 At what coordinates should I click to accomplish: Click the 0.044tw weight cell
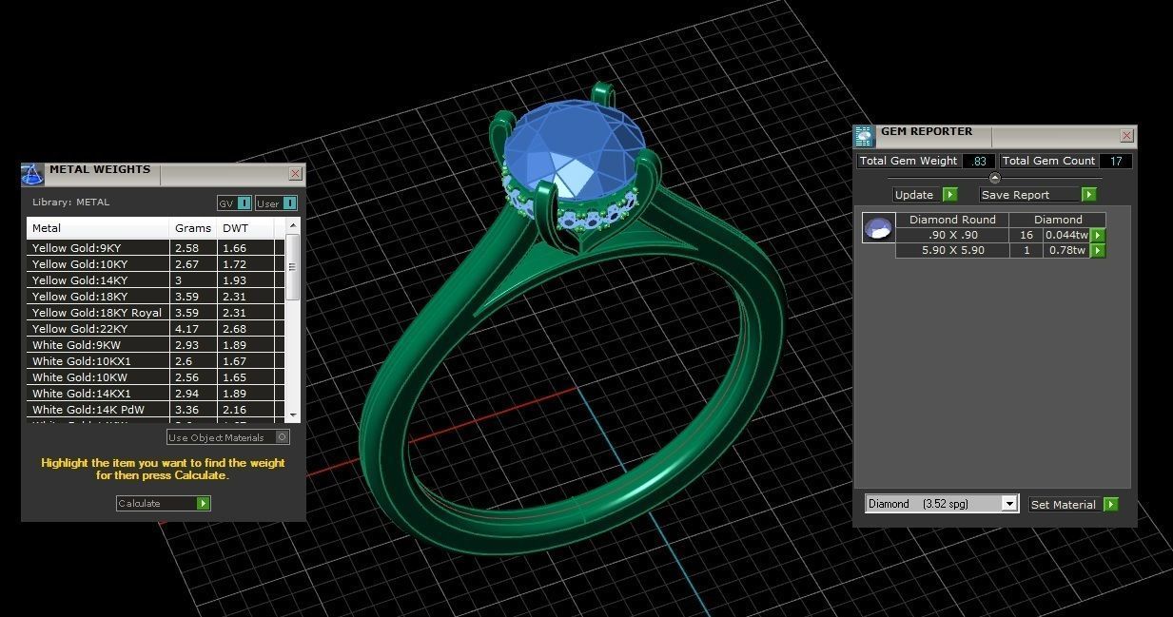tap(1066, 235)
